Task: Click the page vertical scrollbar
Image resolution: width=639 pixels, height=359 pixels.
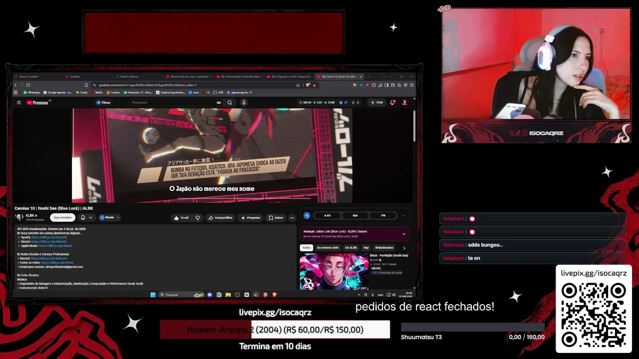Action: [414, 126]
